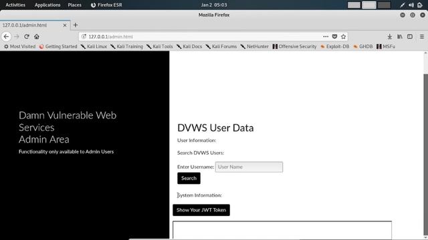This screenshot has width=428, height=240.
Task: Open the NetHunter bookmark
Action: coord(254,47)
